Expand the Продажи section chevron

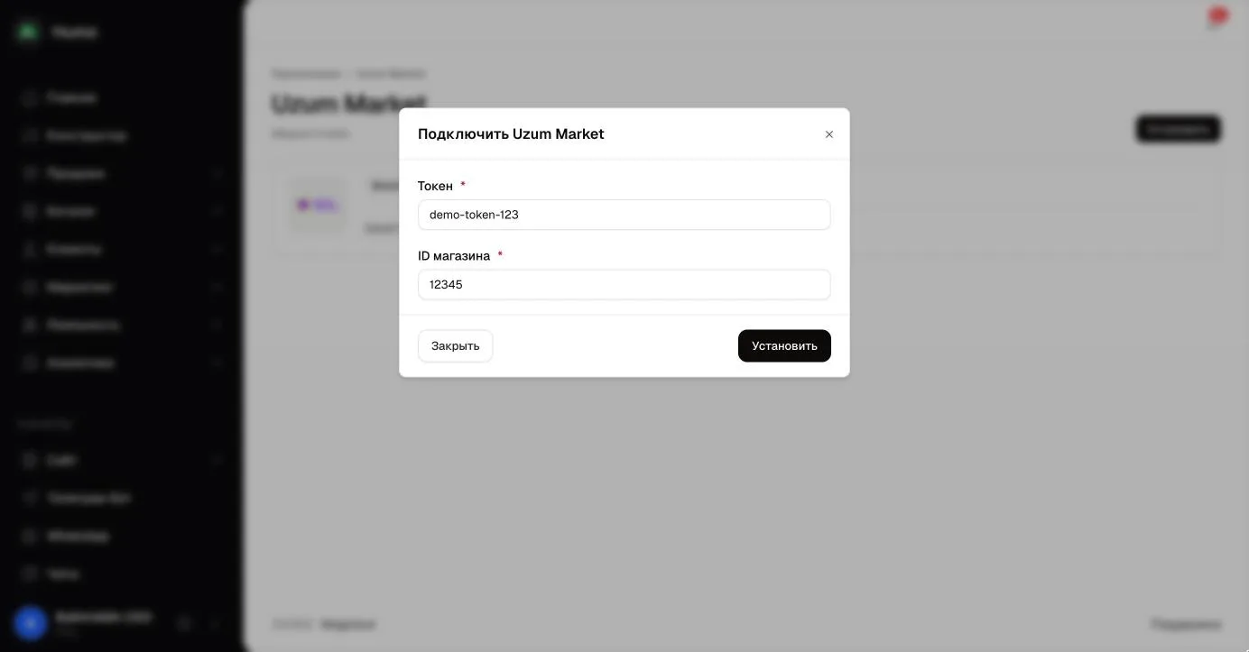[217, 173]
